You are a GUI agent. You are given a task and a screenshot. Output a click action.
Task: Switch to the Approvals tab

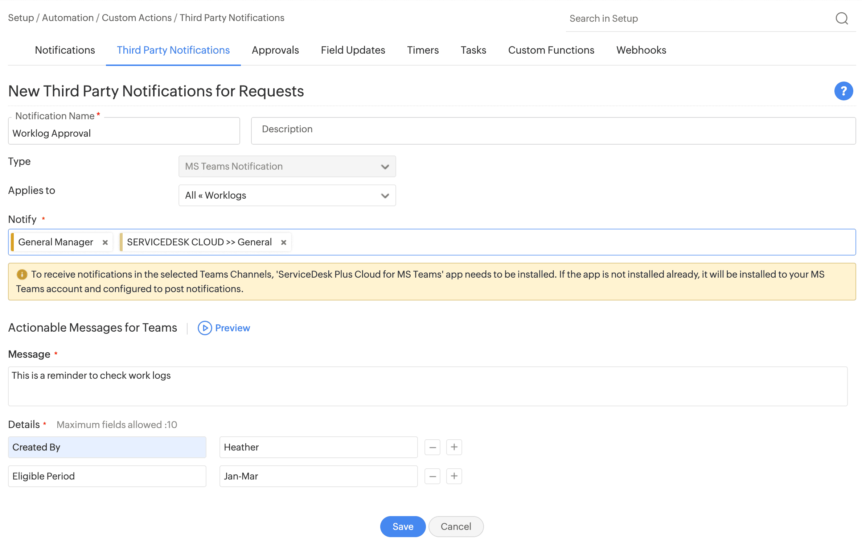275,50
